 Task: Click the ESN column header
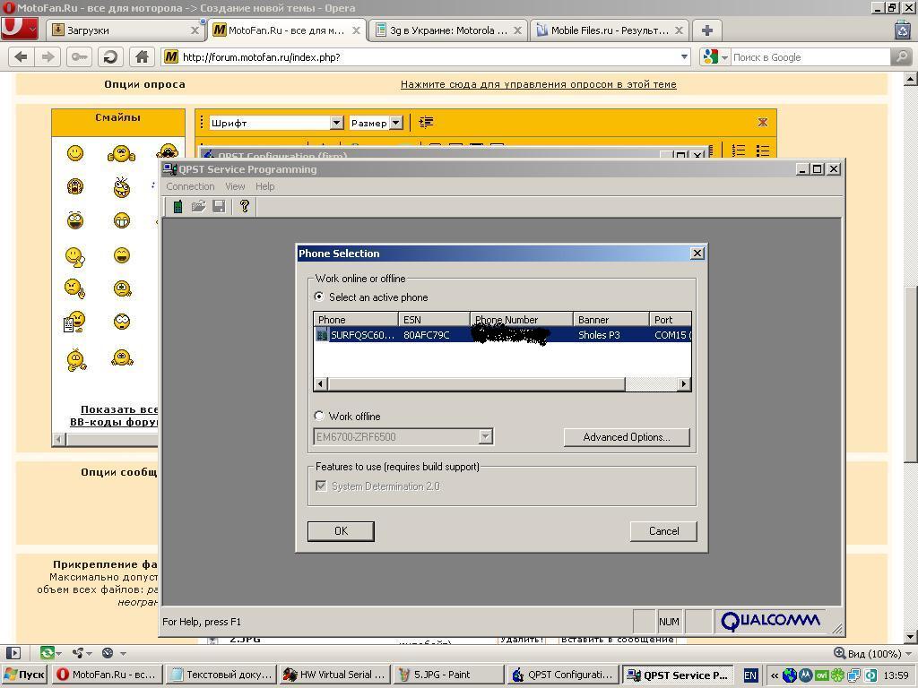tap(434, 320)
